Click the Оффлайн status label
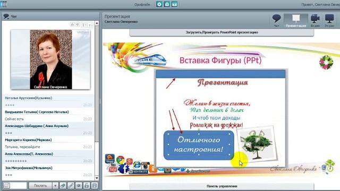This screenshot has width=340, height=191. point(142,4)
